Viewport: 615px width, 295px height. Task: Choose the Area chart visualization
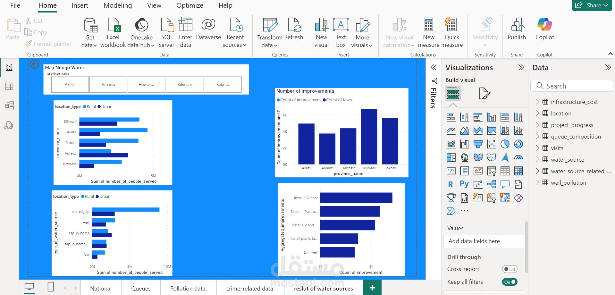464,131
